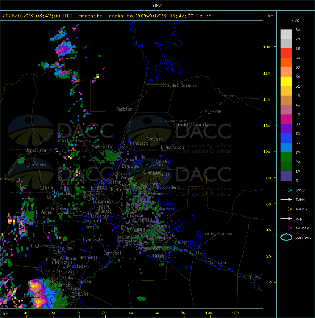Click the 'Encon' map label
This screenshot has width=315, height=318.
pos(227,96)
